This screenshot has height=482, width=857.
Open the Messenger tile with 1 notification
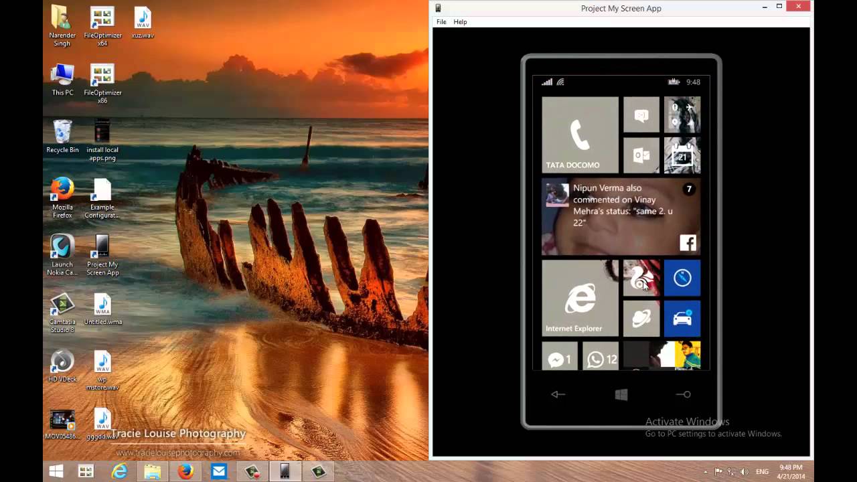tap(559, 359)
